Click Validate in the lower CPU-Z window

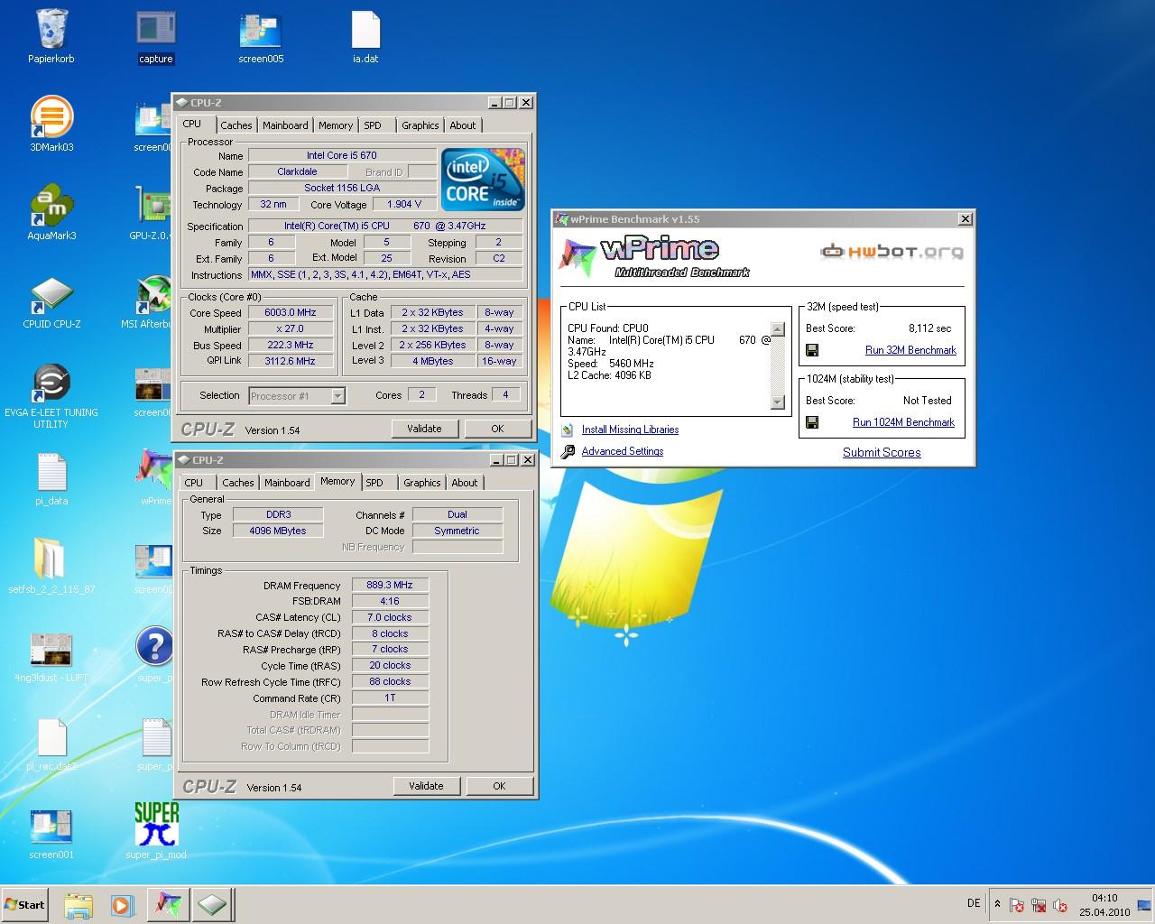(x=426, y=786)
